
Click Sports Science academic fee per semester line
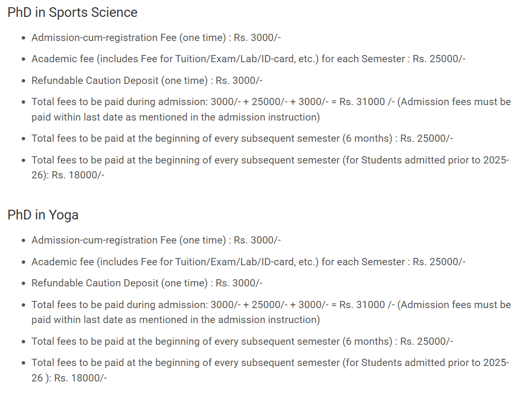(x=248, y=59)
